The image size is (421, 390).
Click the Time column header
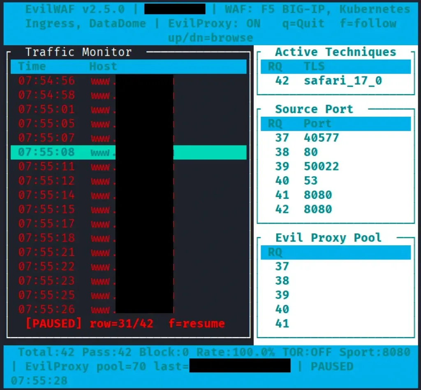(32, 66)
